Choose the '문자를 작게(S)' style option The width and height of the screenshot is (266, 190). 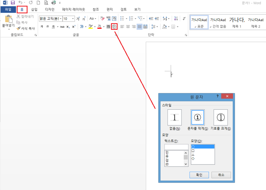coord(197,118)
